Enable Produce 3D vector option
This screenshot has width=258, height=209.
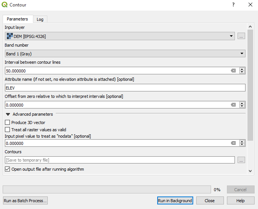point(8,123)
